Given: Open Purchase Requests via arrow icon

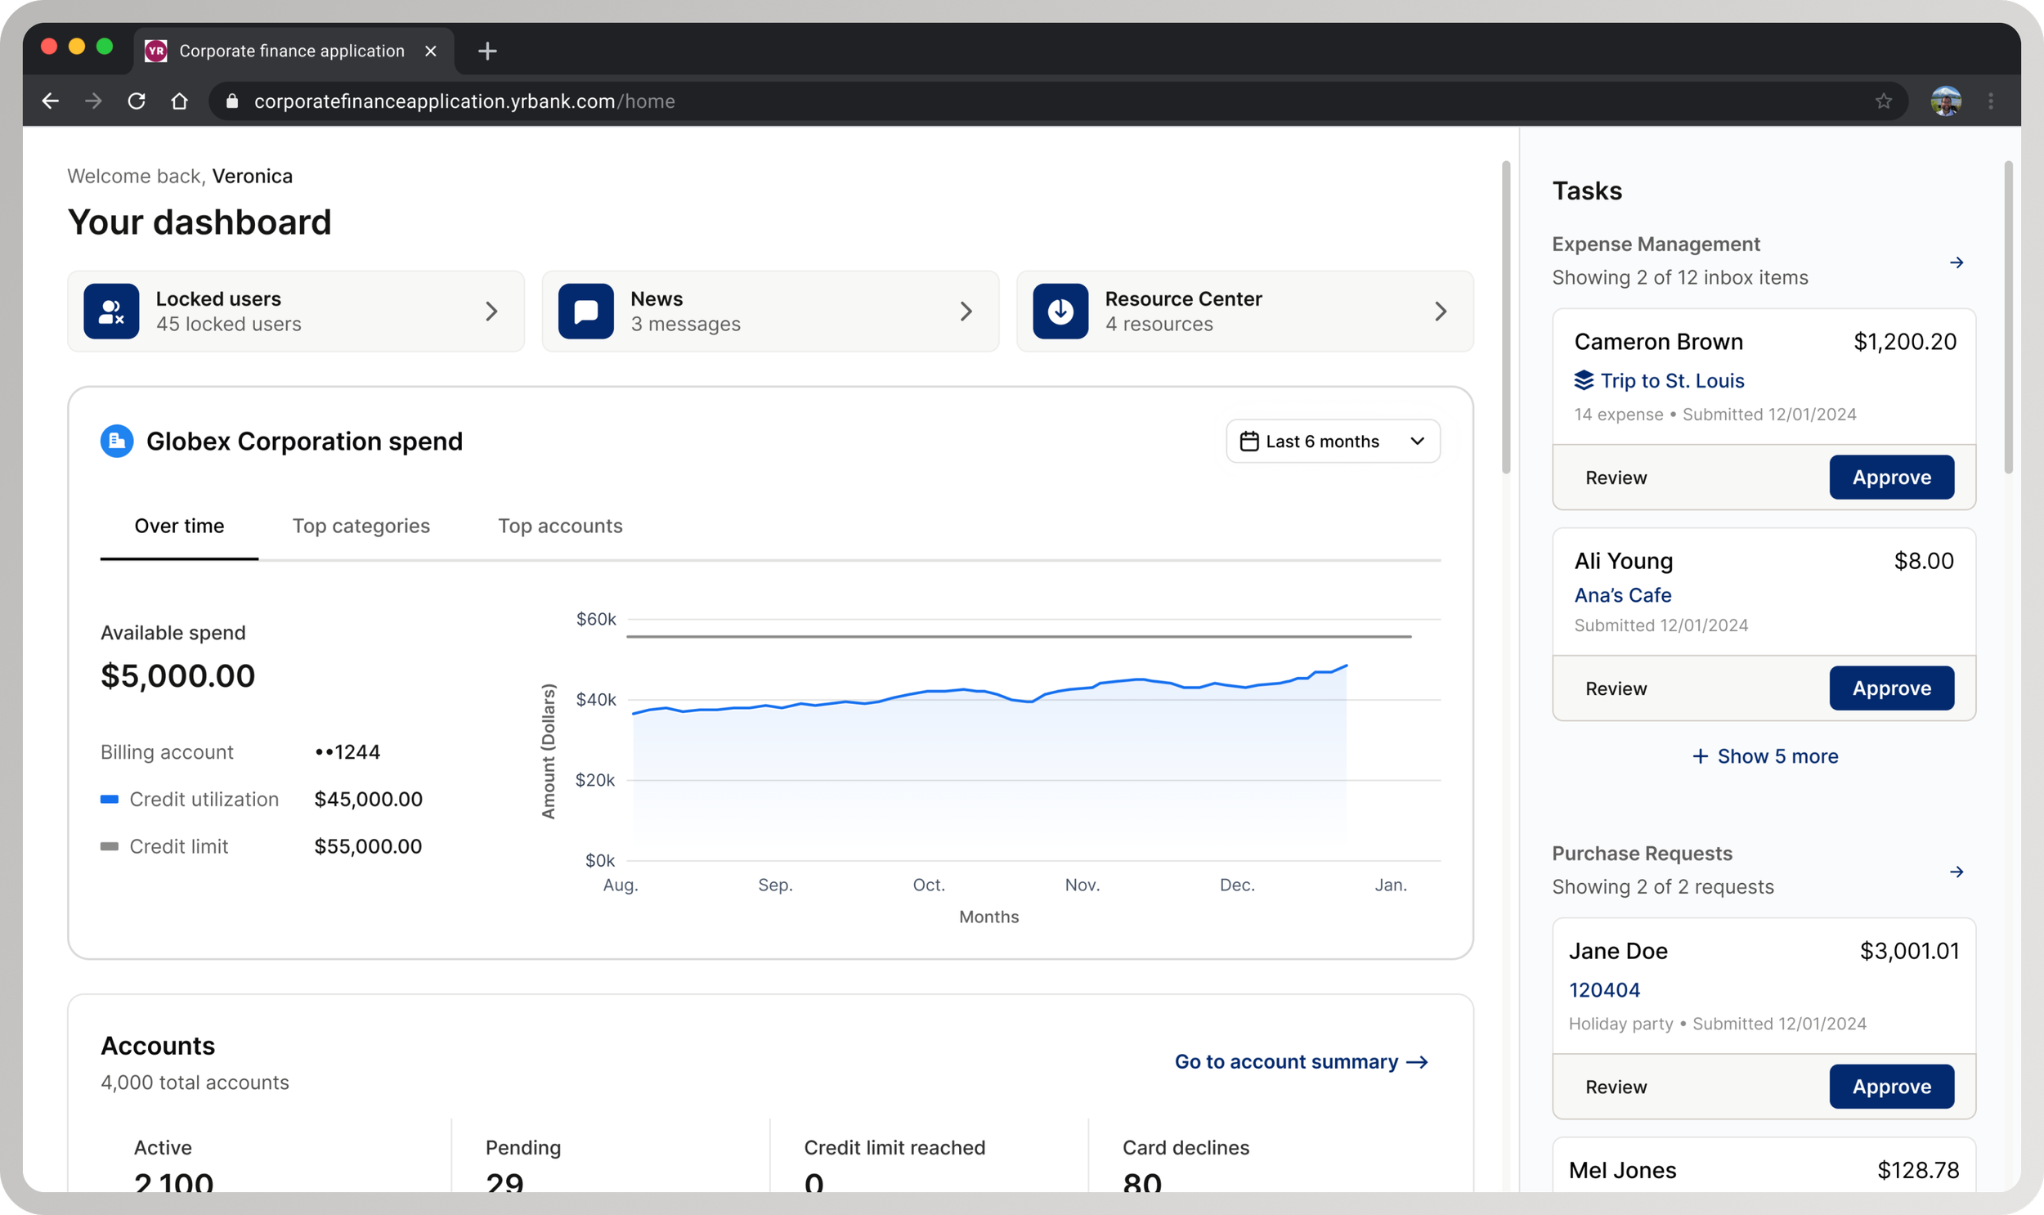Looking at the screenshot, I should coord(1956,872).
